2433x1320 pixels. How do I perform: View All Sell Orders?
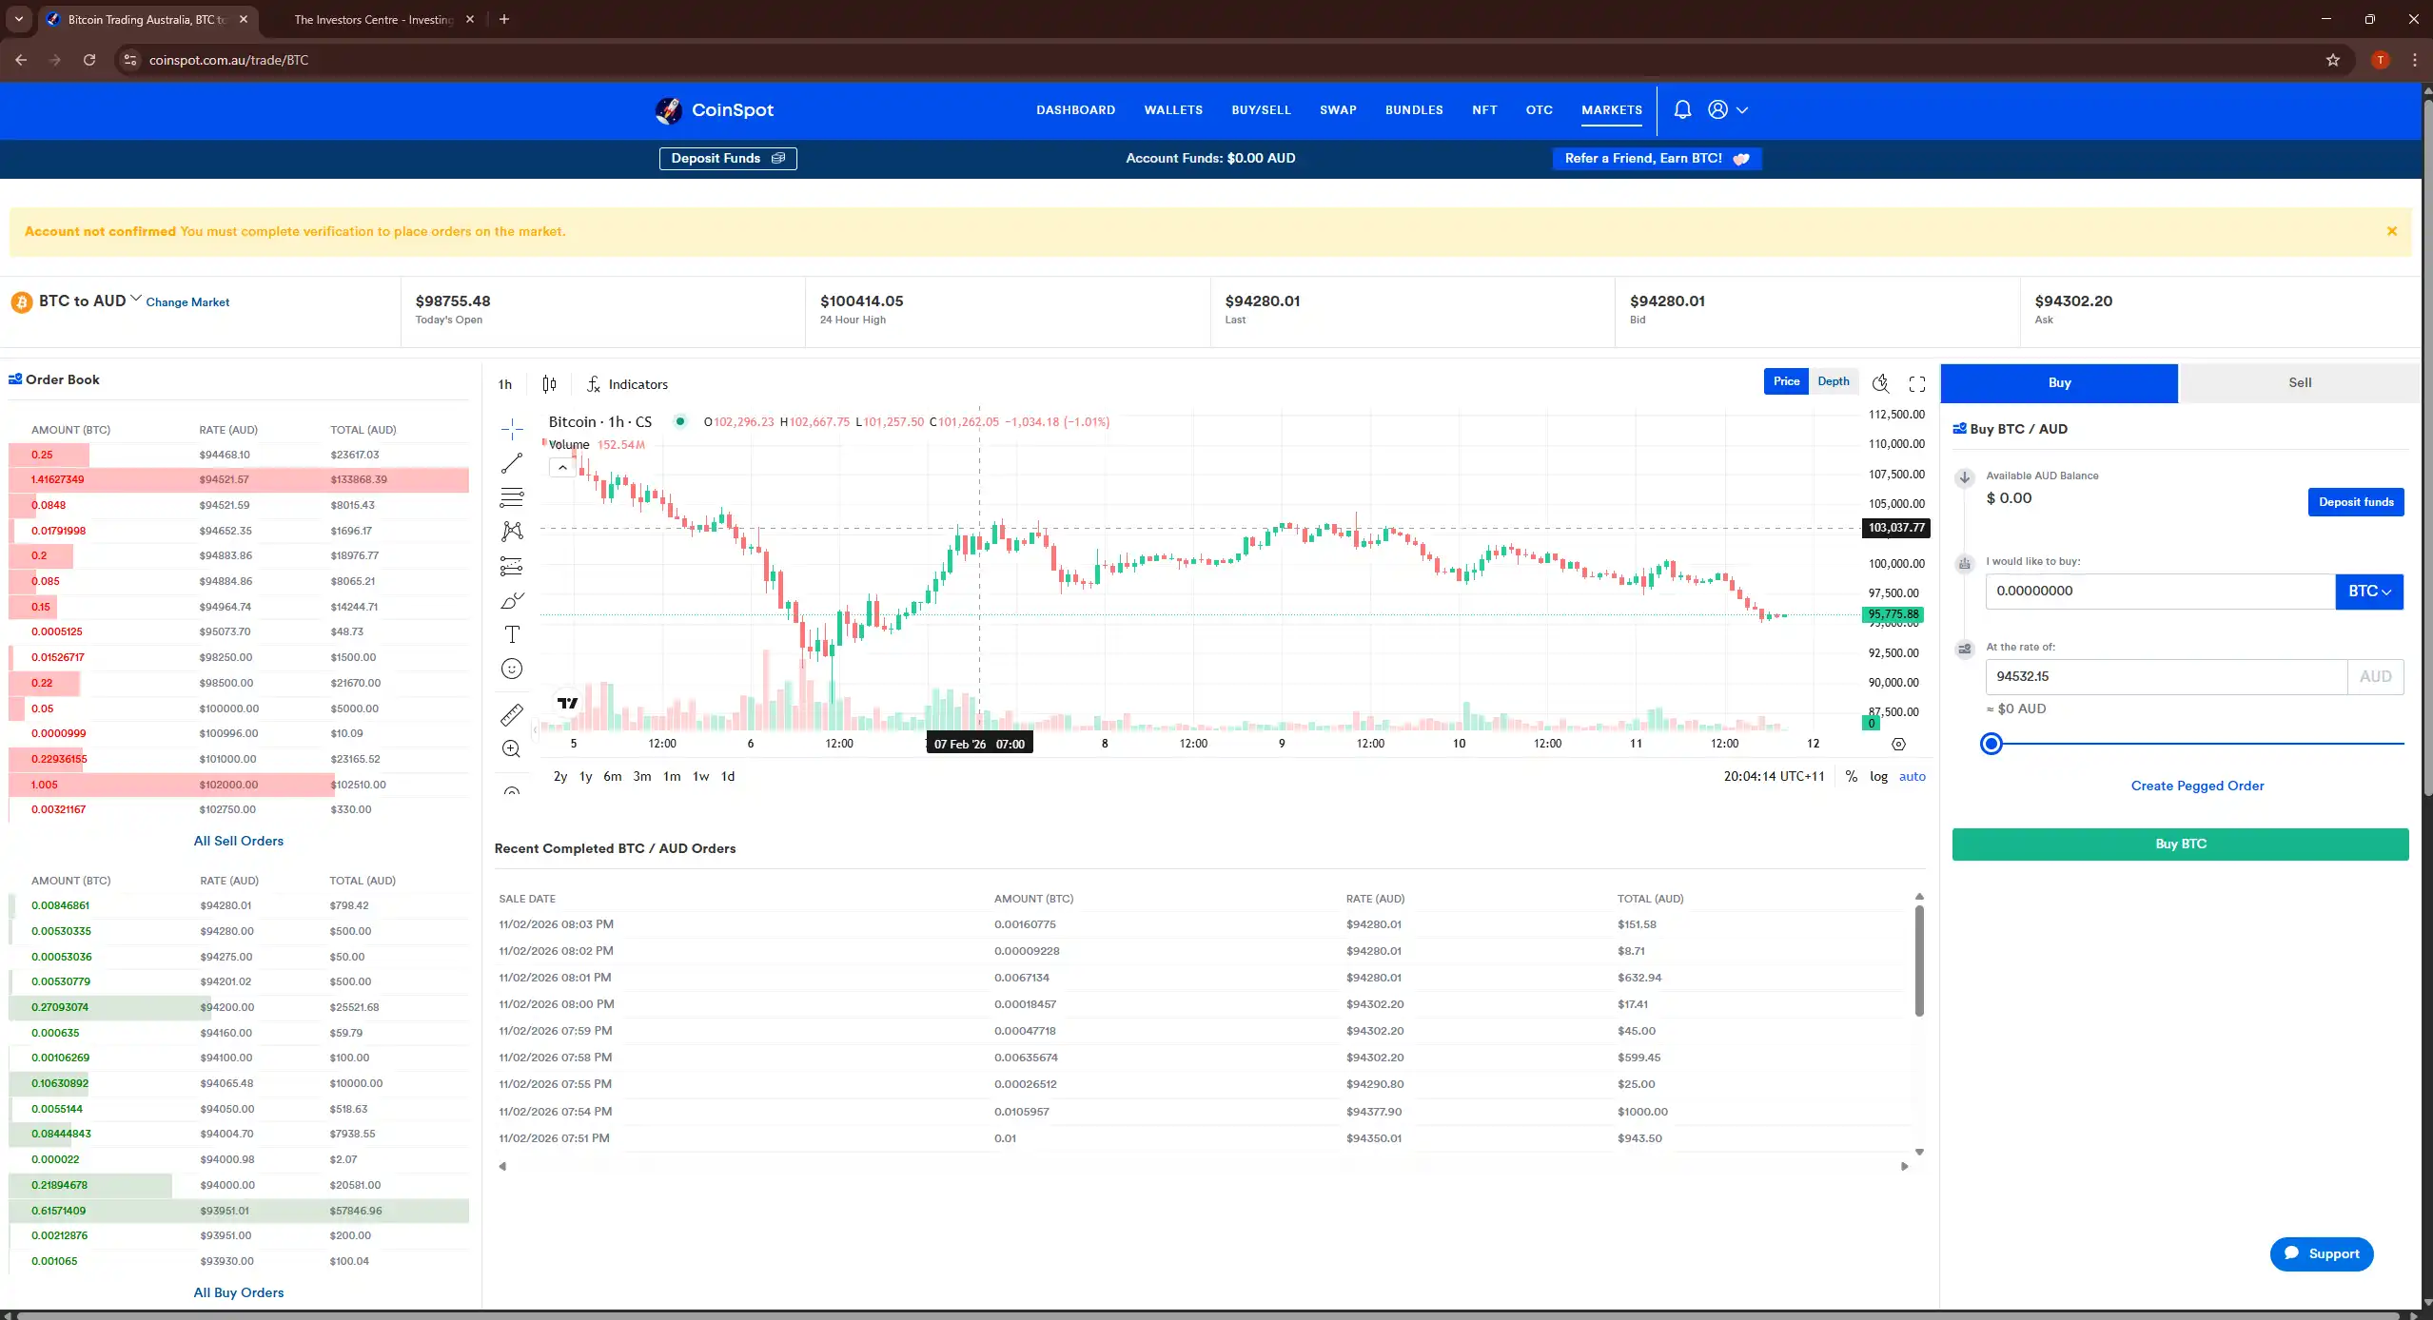pos(238,842)
